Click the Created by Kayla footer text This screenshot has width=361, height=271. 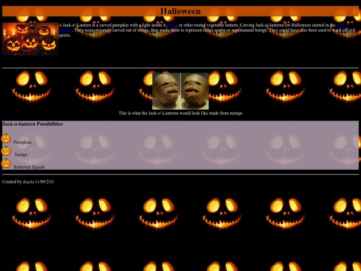click(x=28, y=182)
